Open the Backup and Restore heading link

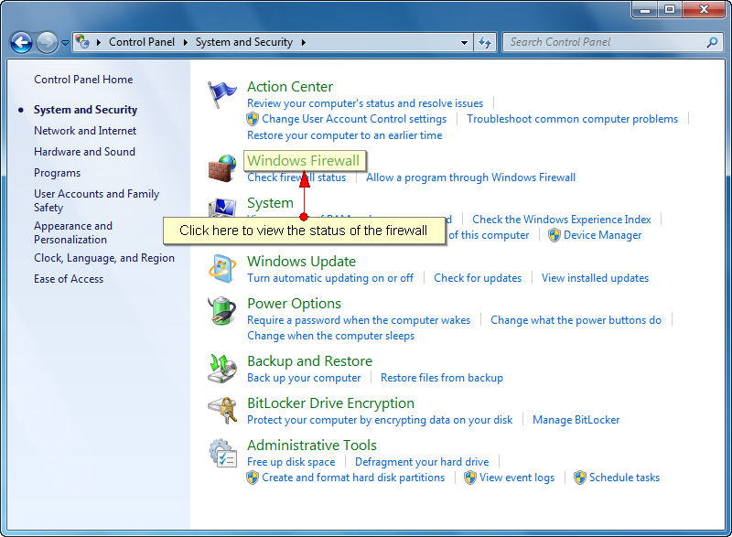click(x=309, y=361)
